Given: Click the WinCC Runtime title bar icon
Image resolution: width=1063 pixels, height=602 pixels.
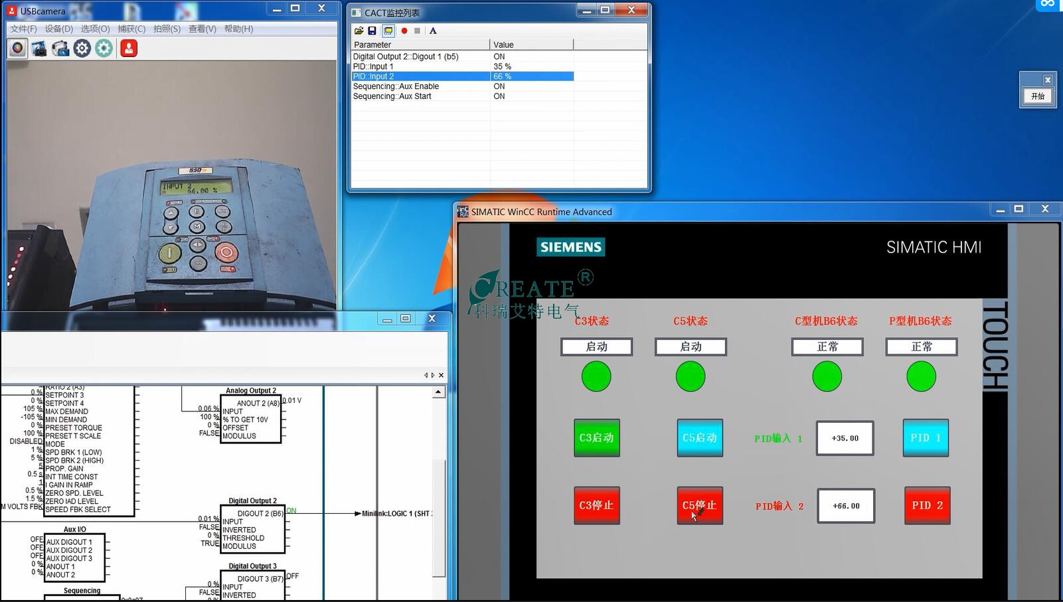Looking at the screenshot, I should (x=463, y=212).
